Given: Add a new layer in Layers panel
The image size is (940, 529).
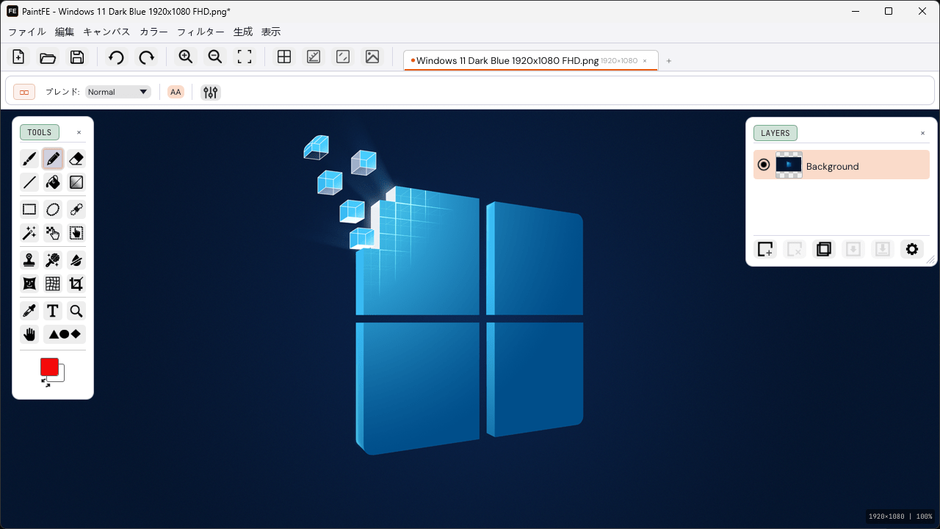Looking at the screenshot, I should [765, 249].
